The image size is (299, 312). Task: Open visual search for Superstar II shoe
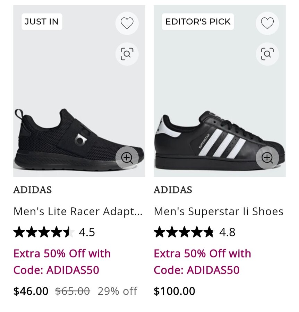267,54
